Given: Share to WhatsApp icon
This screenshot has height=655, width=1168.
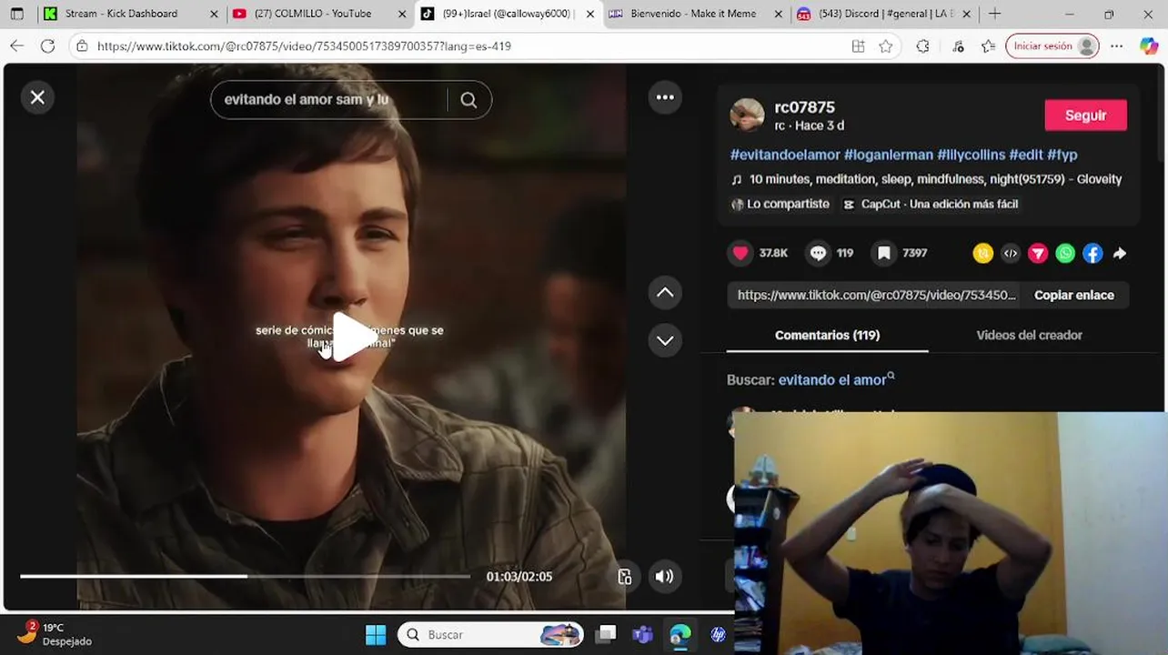Looking at the screenshot, I should tap(1065, 254).
